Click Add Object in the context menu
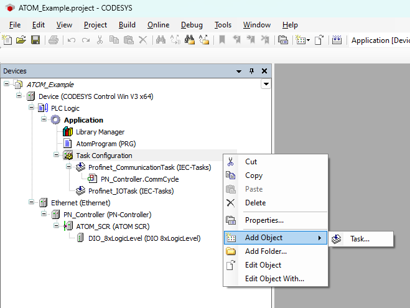 pyautogui.click(x=276, y=238)
